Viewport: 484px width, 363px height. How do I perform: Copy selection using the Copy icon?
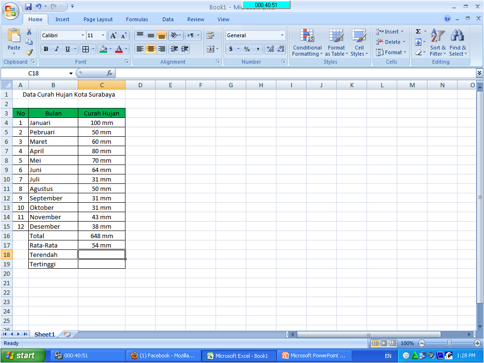coord(29,42)
